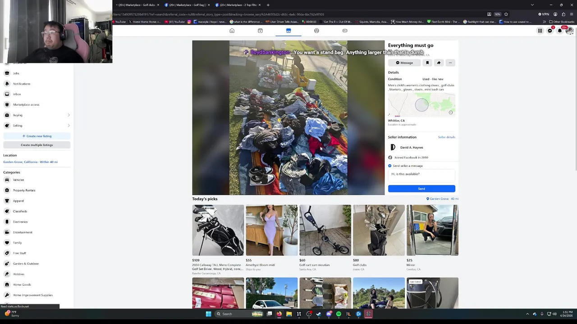Open the browser VPN button
Screen dimensions: 577x324
(x=543, y=14)
